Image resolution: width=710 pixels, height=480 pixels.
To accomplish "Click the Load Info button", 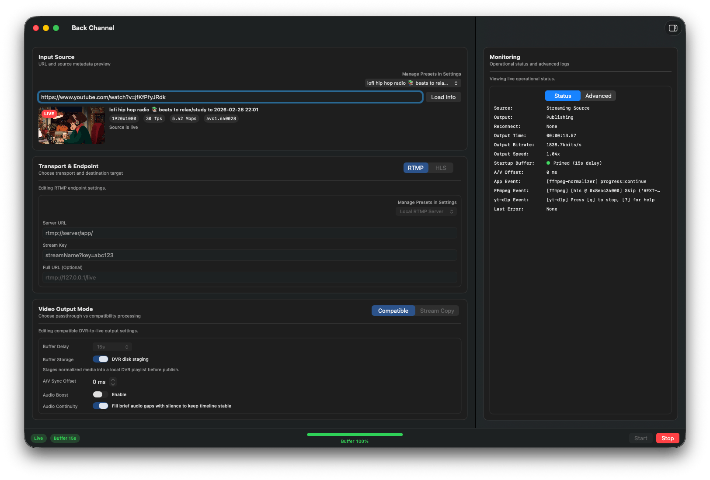I will click(443, 97).
